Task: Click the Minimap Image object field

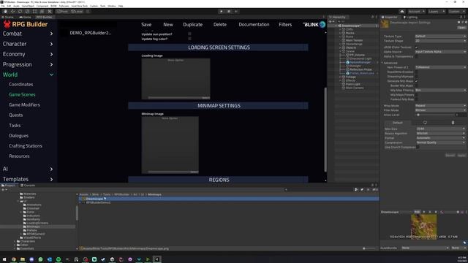Action: point(170,145)
